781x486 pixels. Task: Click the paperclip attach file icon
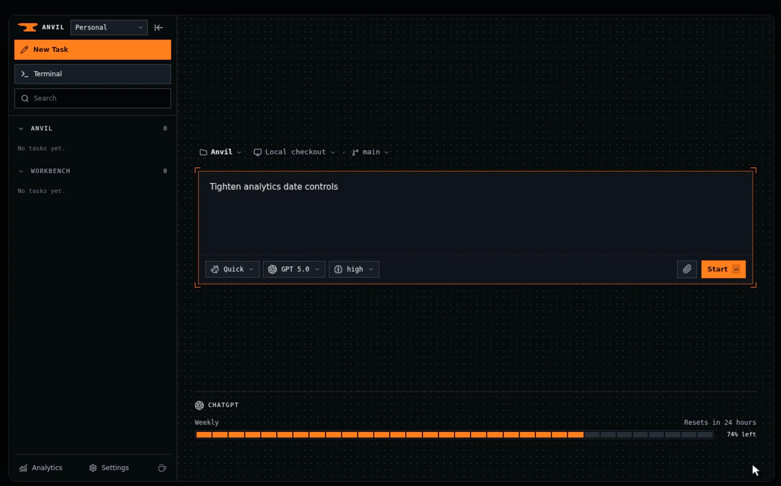pos(687,269)
